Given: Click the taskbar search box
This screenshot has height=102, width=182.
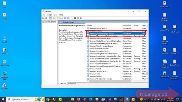Looking at the screenshot, I should click(25, 99).
